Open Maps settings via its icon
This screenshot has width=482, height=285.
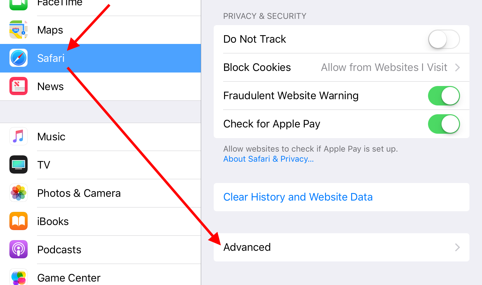click(x=18, y=30)
